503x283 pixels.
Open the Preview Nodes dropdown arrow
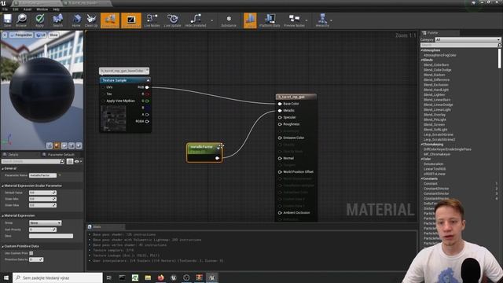pyautogui.click(x=307, y=20)
